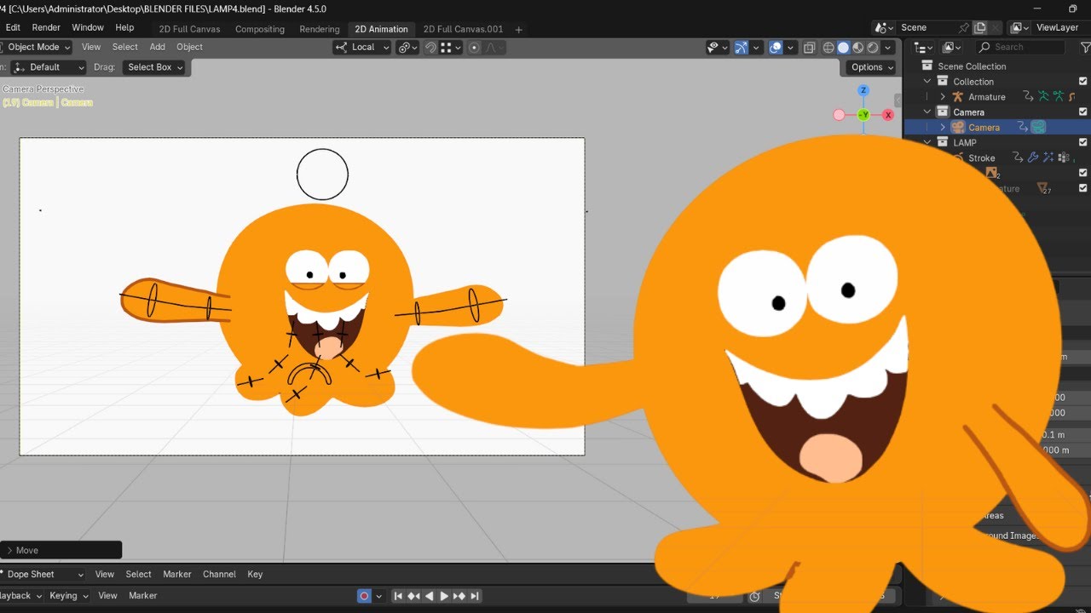Toggle X-Ray icon in viewport header
This screenshot has width=1091, height=613.
pos(810,48)
